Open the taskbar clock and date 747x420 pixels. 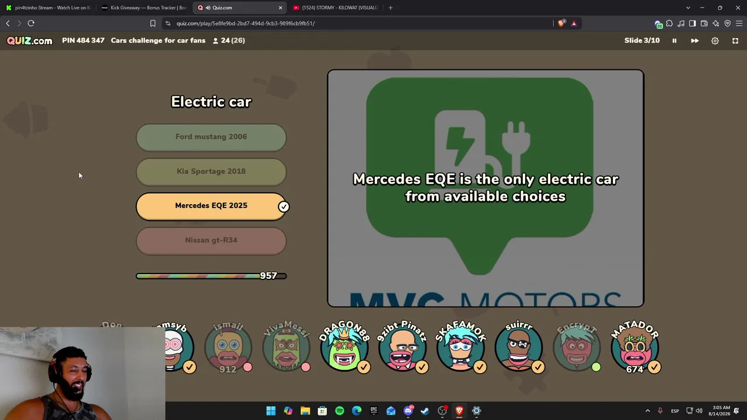pos(719,411)
